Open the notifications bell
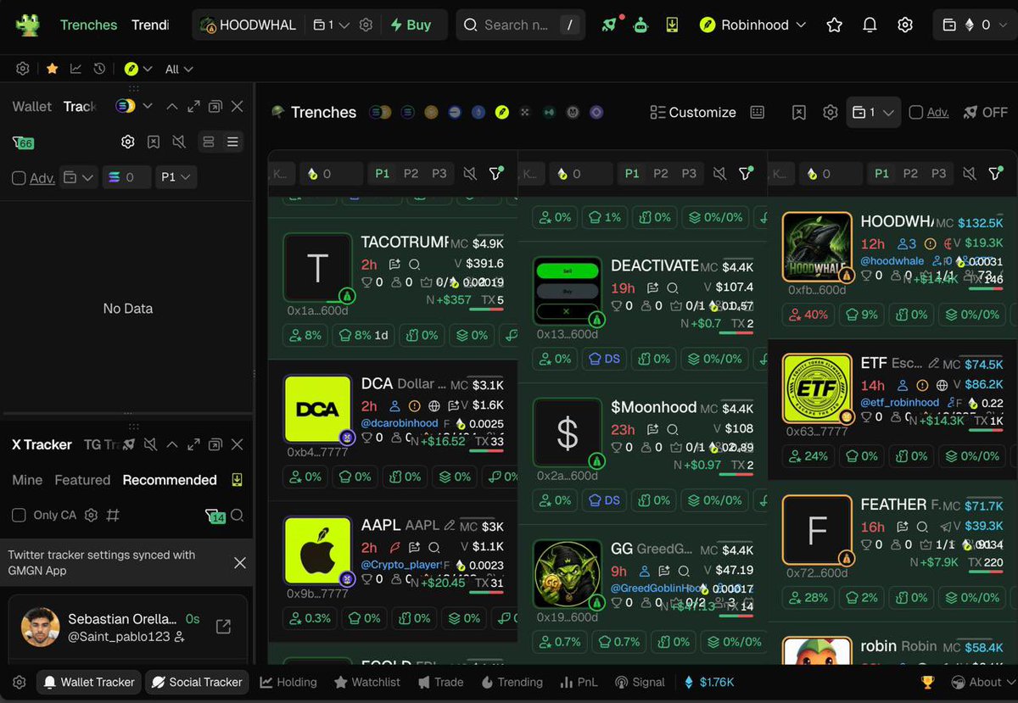Screen dimensions: 1018x703 click(x=870, y=25)
